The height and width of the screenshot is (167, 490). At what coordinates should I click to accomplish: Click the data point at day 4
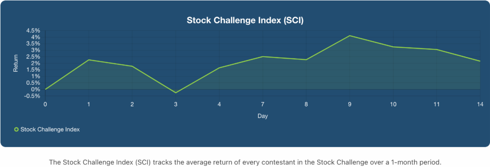(219, 68)
